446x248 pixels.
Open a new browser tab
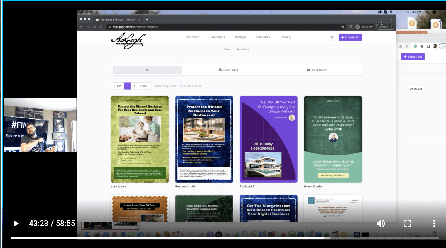pos(147,19)
